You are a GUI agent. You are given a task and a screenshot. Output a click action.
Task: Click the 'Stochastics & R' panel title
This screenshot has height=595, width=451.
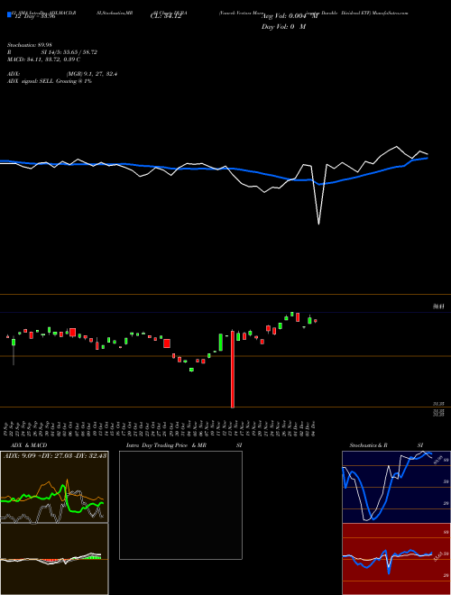coord(368,445)
